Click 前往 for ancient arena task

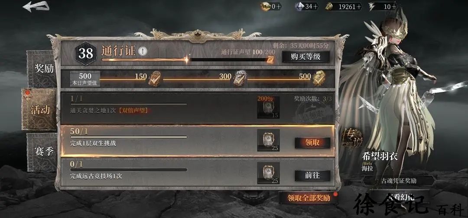[312, 175]
